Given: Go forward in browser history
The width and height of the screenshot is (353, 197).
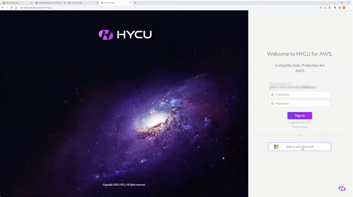Looking at the screenshot, I should (x=7, y=8).
